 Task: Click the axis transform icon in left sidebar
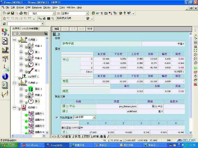click(5, 59)
